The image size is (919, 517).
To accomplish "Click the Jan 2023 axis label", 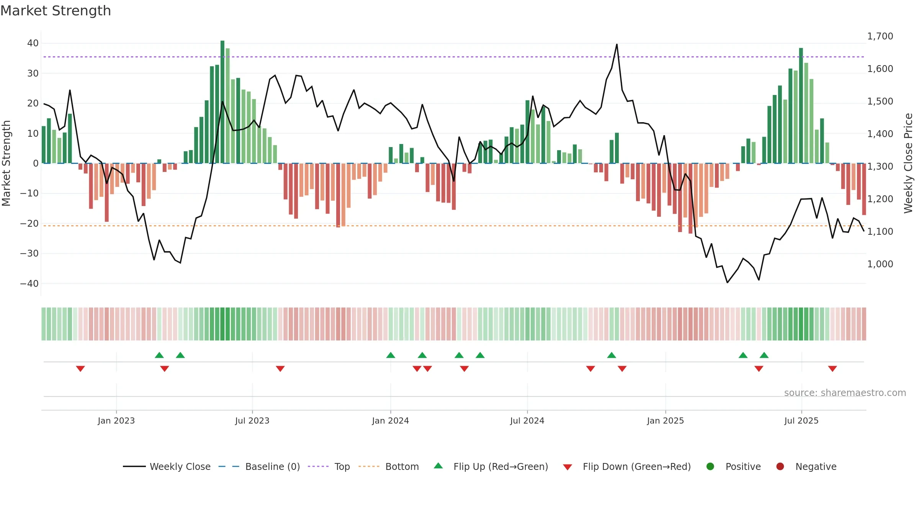I will (116, 421).
